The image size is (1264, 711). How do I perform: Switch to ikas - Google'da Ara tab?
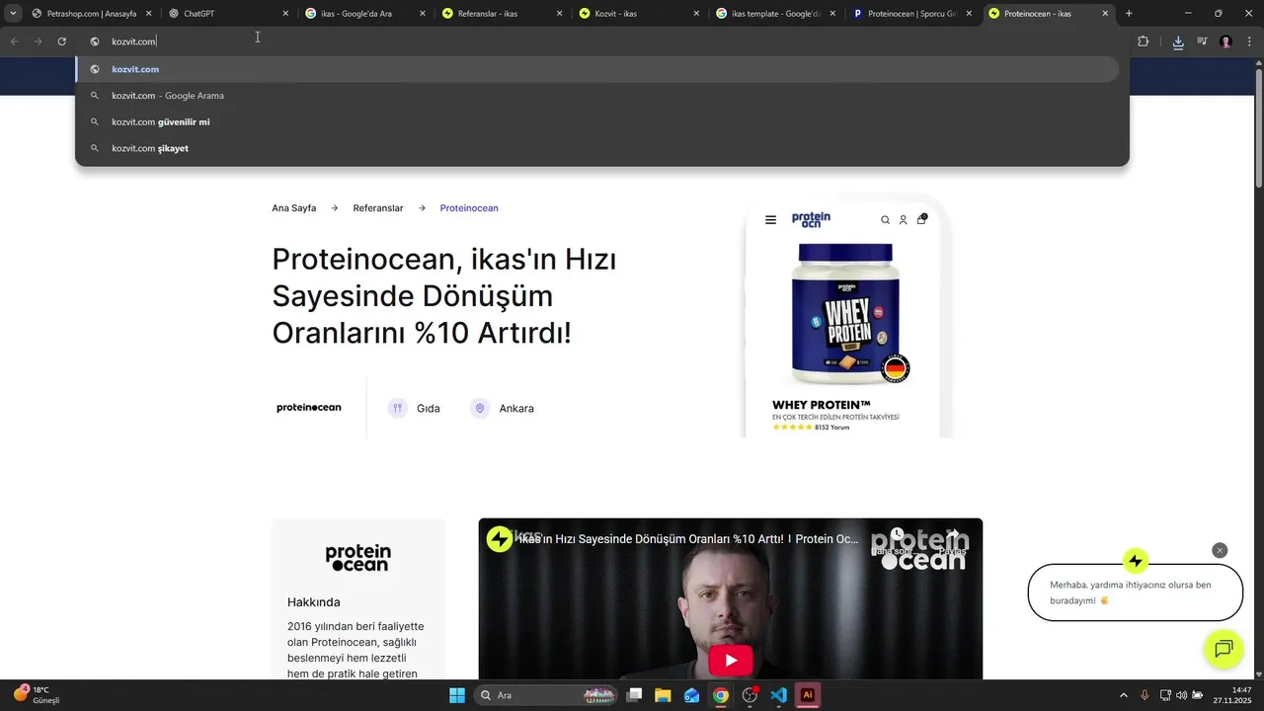pos(365,14)
